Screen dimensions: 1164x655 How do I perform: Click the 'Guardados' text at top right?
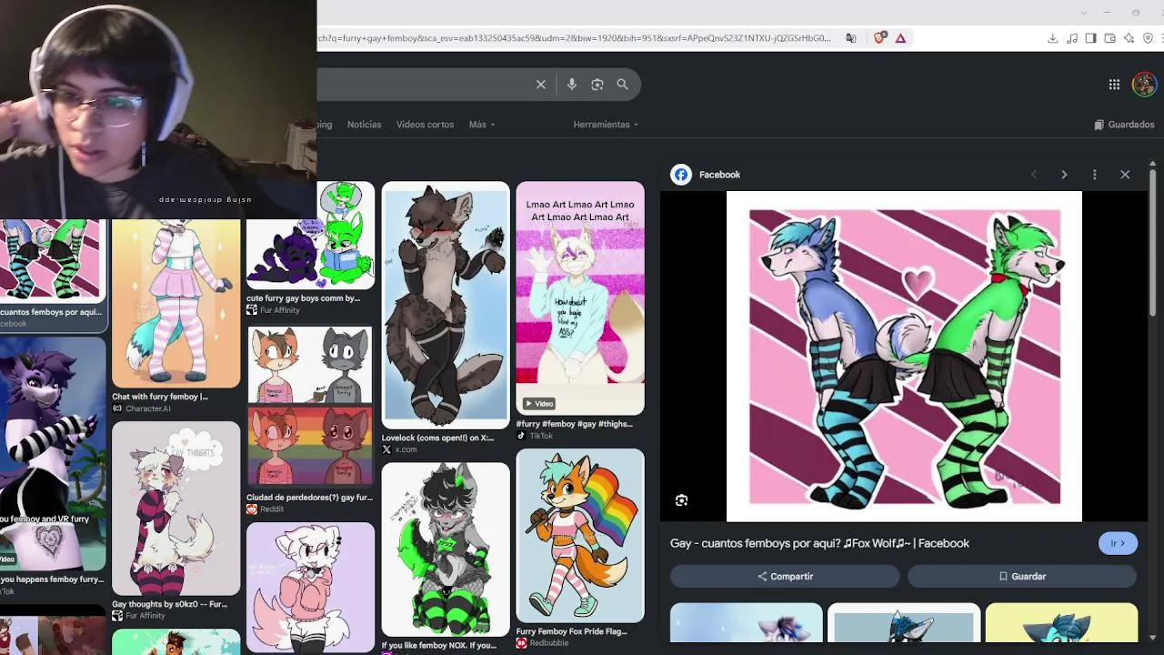(1131, 125)
